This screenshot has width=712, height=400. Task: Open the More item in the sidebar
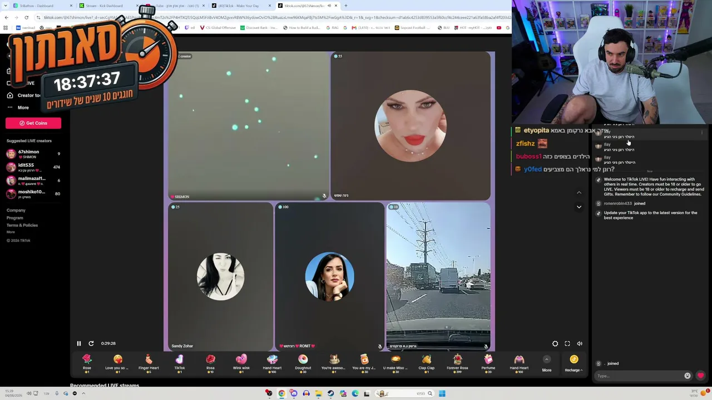coord(23,107)
